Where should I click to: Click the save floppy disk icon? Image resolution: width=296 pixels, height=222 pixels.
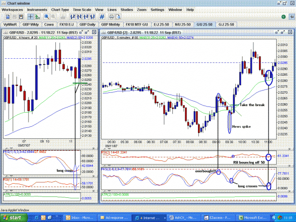21,17
